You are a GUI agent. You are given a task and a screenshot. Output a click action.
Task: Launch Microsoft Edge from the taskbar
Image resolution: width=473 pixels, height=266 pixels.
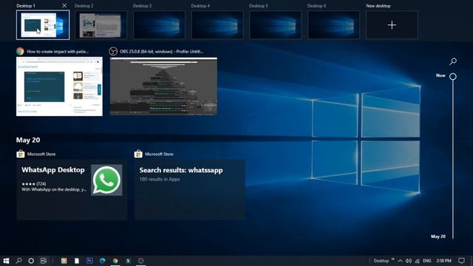(x=103, y=261)
